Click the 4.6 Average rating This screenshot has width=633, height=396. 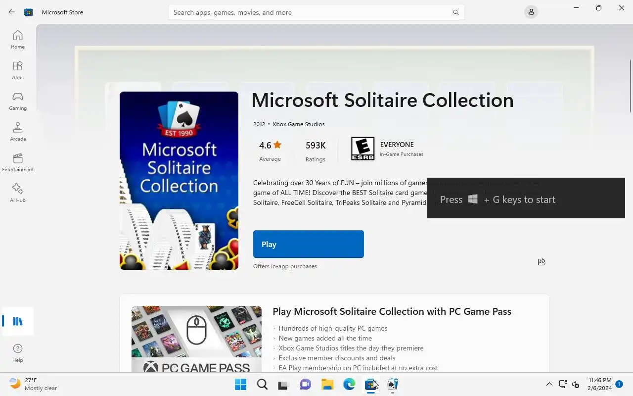click(270, 151)
